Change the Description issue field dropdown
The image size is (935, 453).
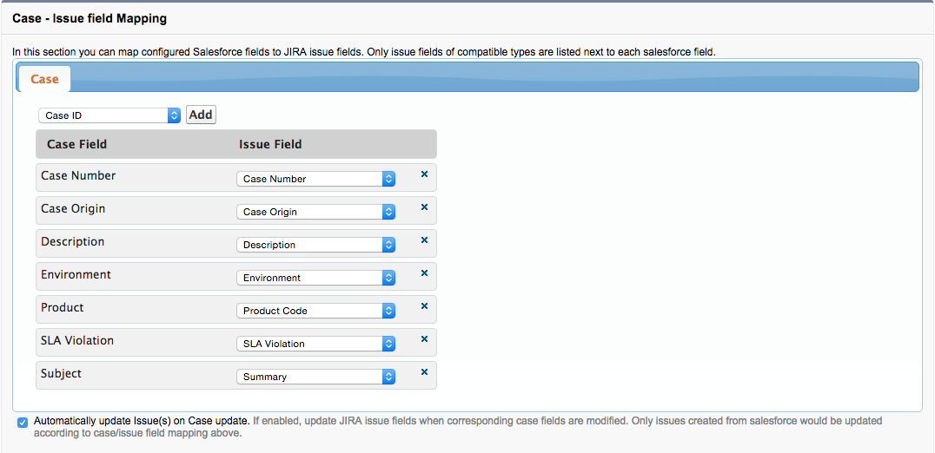click(315, 245)
